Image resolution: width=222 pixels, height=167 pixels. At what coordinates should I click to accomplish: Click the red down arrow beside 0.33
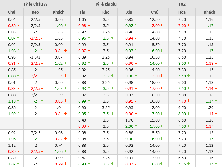point(89,126)
